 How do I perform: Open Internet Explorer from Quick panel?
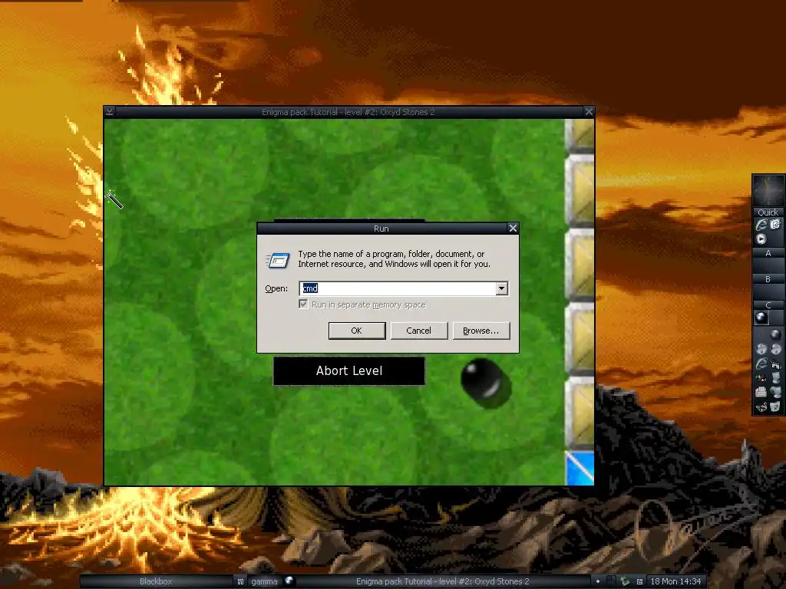click(x=761, y=225)
